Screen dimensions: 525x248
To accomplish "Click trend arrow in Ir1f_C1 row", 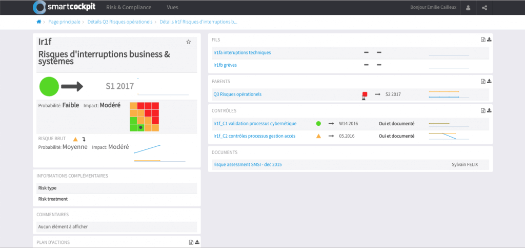I will (331, 124).
